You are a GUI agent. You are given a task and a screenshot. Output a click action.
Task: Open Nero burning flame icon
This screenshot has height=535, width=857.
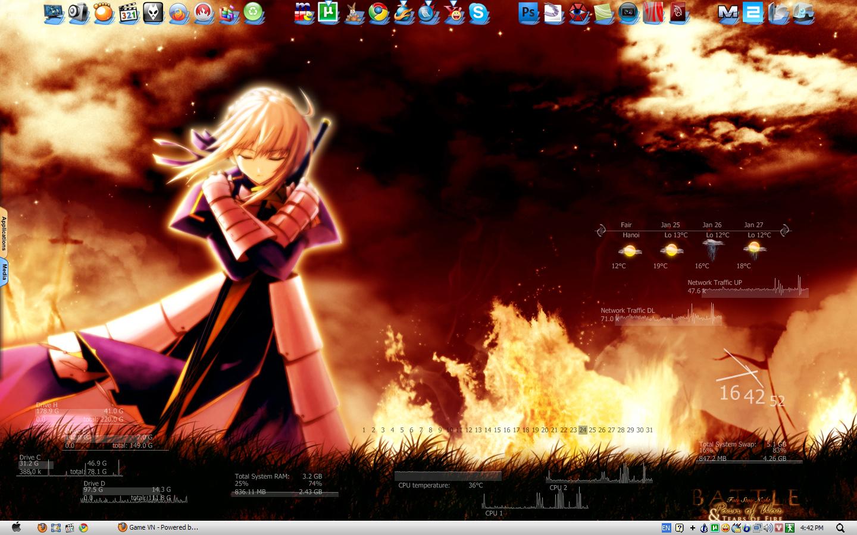tap(204, 12)
